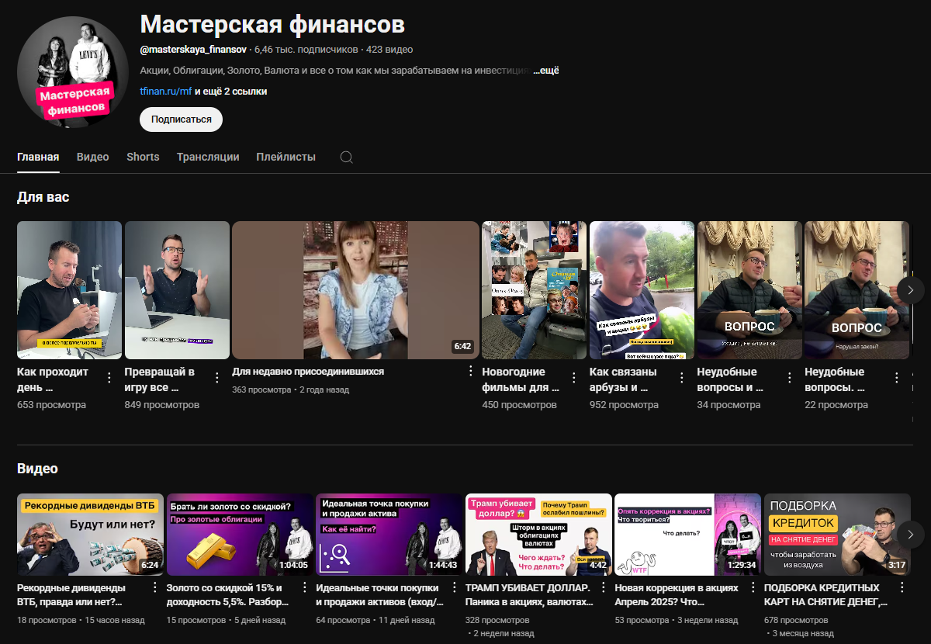This screenshot has width=931, height=644.
Task: Click '6,46 тыс. подписчиков' text
Action: coord(306,49)
